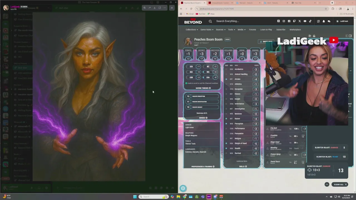The image size is (356, 200).
Task: Open the messages chat icon on D&D Beyond
Action: click(329, 21)
